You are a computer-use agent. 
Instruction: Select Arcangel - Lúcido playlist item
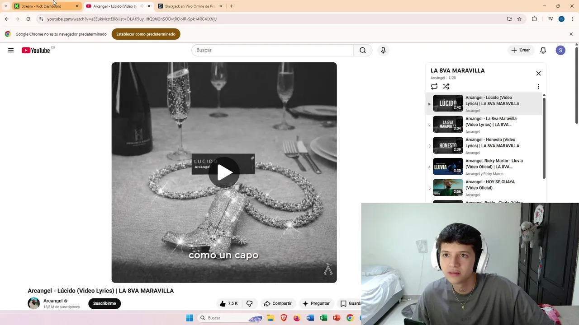click(484, 104)
